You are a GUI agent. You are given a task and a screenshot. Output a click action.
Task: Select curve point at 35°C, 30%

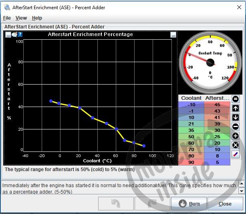pyautogui.click(x=93, y=118)
